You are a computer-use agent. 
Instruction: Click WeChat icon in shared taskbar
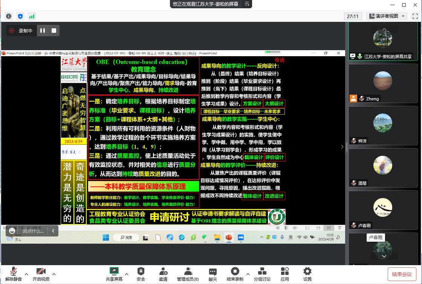click(x=205, y=237)
